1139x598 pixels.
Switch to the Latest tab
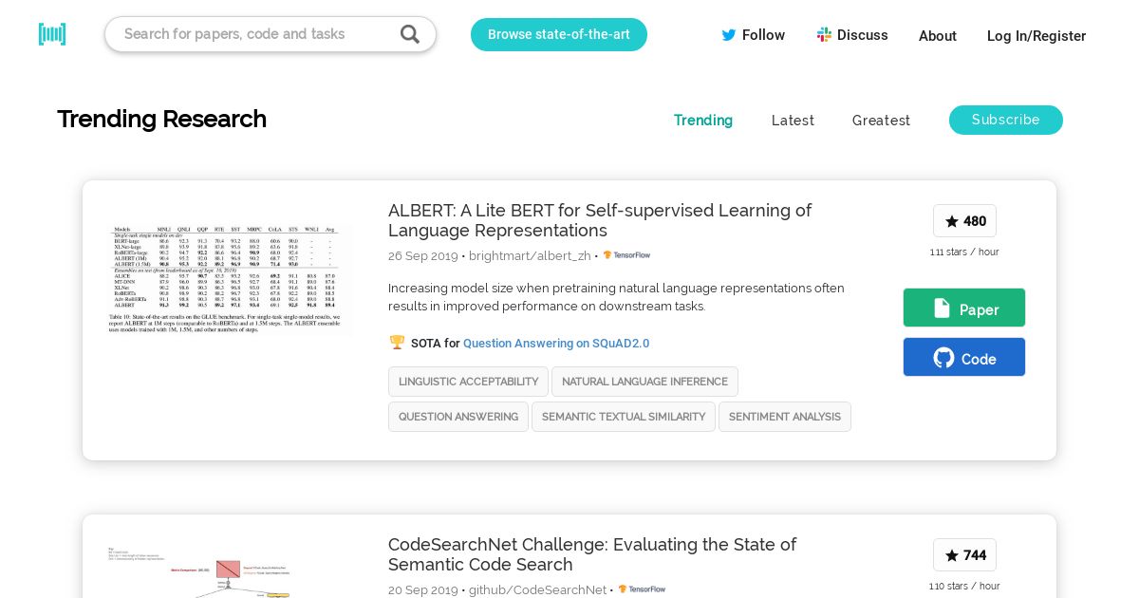click(x=793, y=121)
